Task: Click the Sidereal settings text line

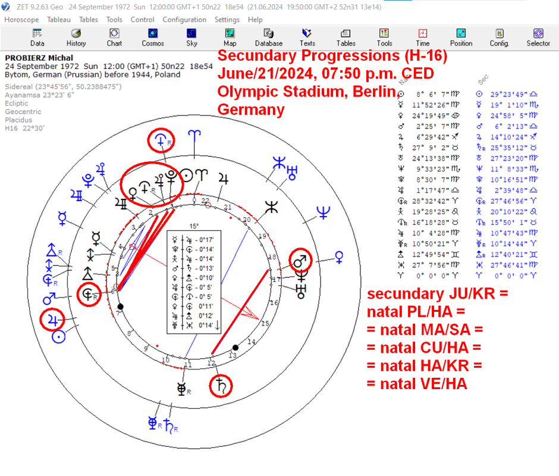Action: pyautogui.click(x=63, y=87)
